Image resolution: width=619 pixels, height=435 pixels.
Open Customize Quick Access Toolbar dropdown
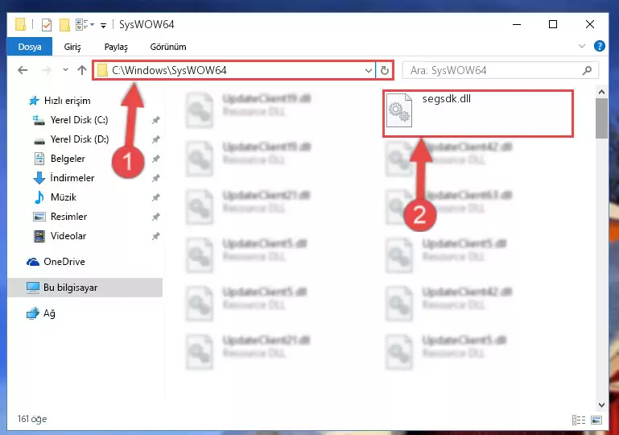click(x=103, y=26)
